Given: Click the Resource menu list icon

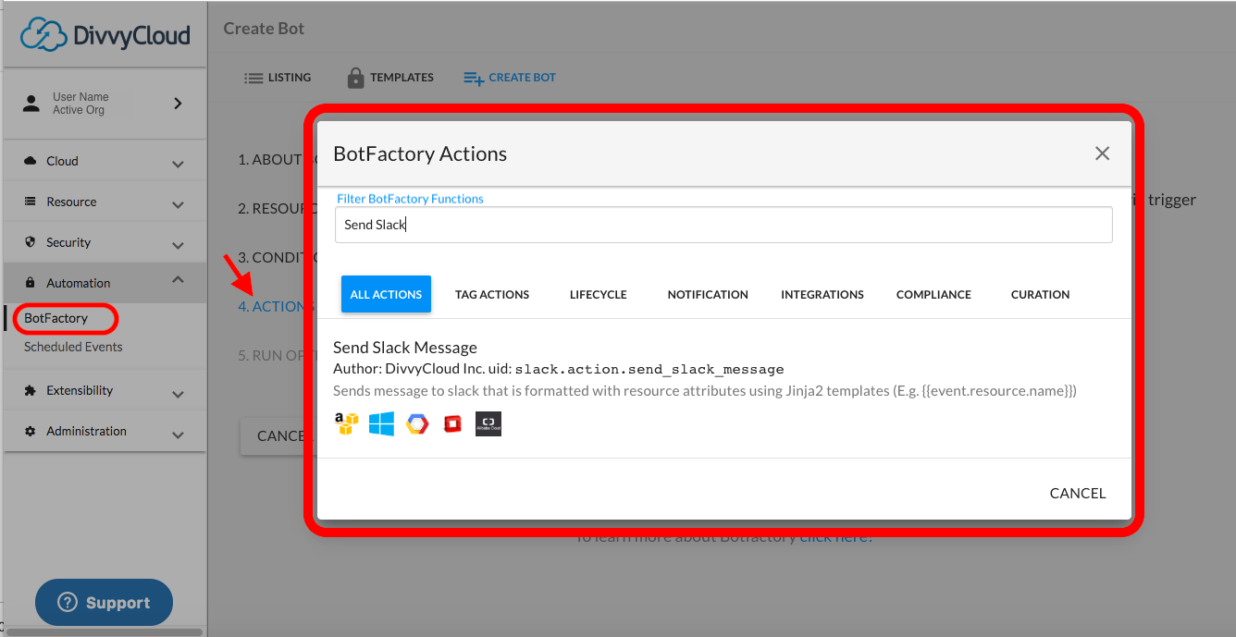Looking at the screenshot, I should tap(30, 202).
